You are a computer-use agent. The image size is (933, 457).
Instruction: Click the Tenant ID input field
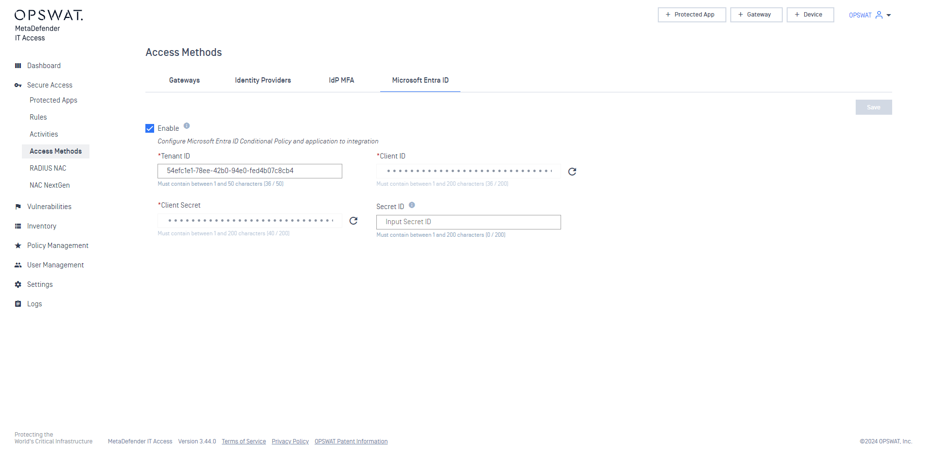250,171
